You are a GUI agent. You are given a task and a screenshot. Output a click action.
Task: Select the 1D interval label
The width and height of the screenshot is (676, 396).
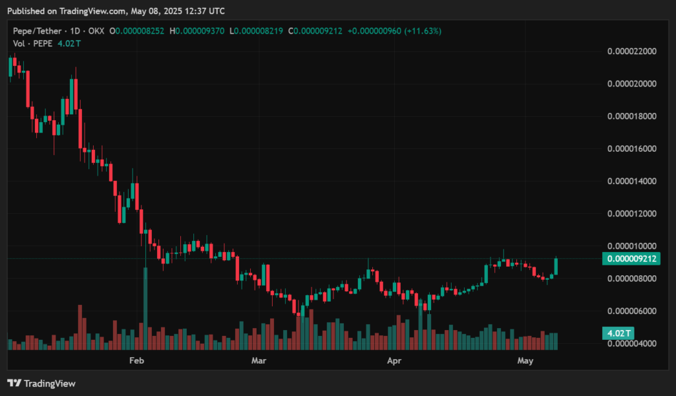coord(75,31)
